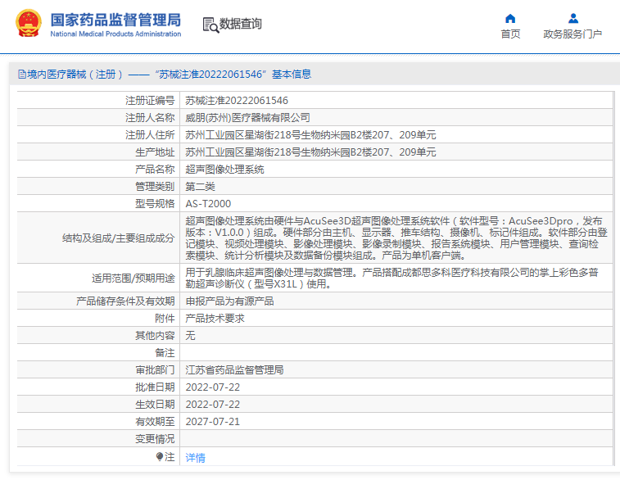Open the 首页 link
The height and width of the screenshot is (480, 620).
[510, 34]
